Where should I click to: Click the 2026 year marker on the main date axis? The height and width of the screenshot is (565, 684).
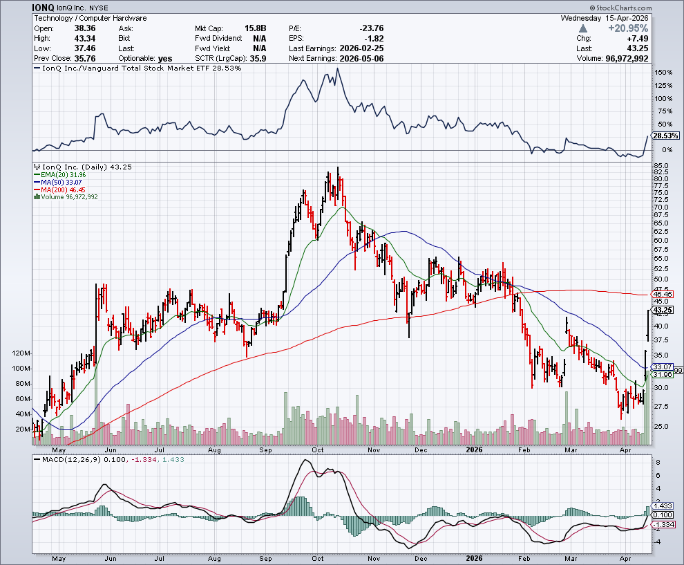pos(474,450)
